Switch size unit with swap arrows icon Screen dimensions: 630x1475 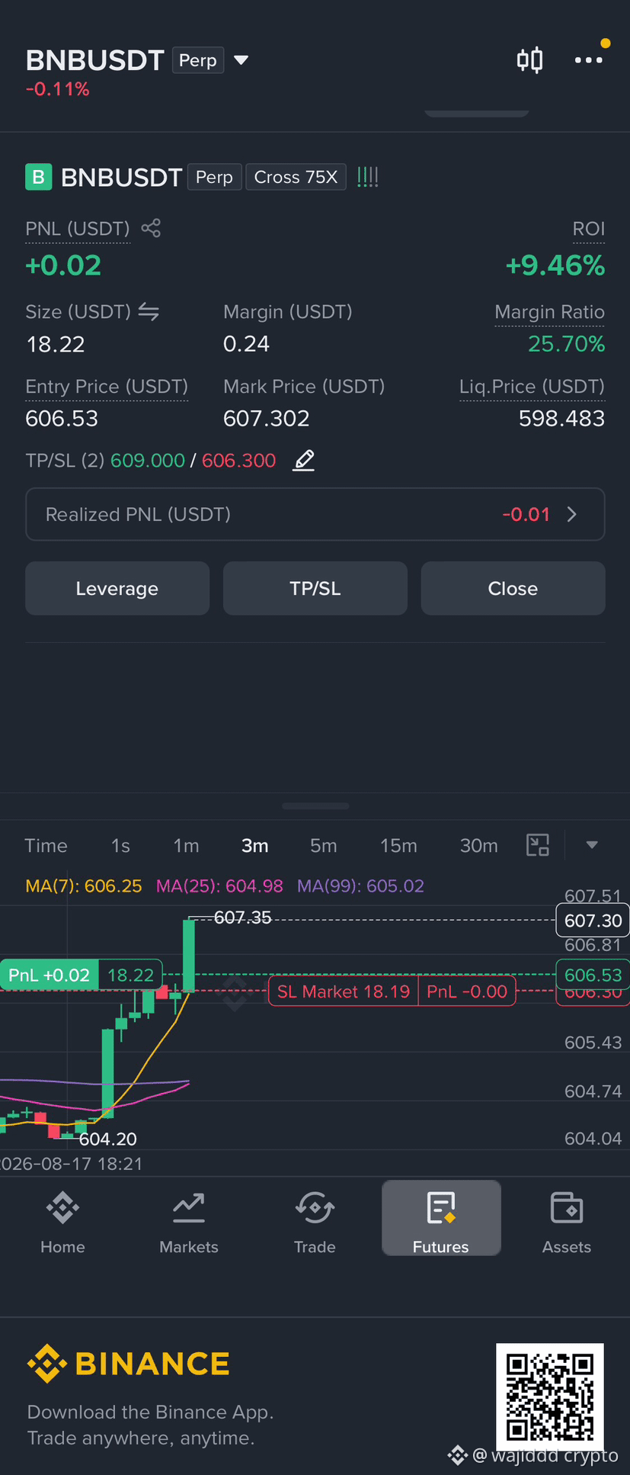(x=149, y=312)
